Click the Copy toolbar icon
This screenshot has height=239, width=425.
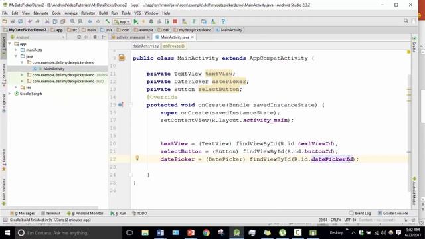[55, 21]
